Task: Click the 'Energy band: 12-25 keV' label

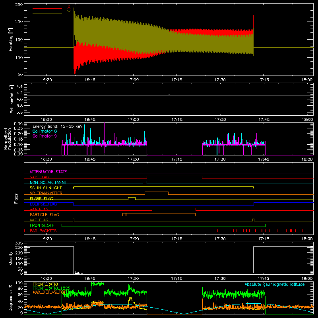Action: tap(58, 126)
